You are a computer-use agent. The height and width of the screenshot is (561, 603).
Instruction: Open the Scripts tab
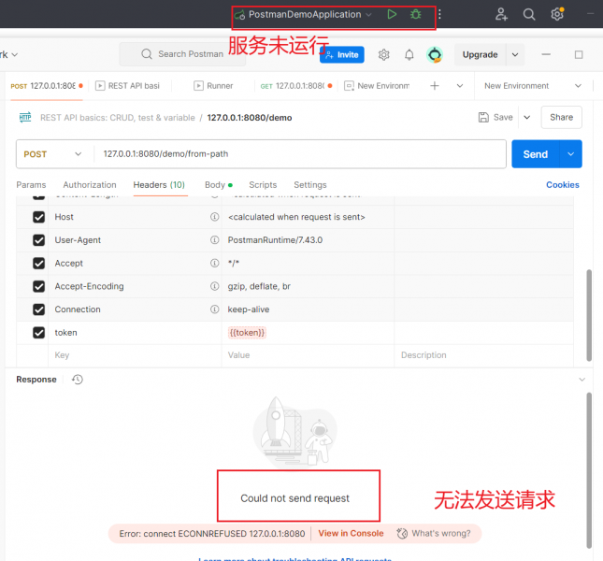click(263, 185)
